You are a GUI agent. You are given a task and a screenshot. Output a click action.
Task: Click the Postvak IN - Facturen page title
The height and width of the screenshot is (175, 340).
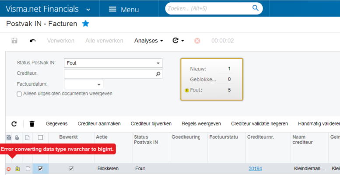(x=42, y=24)
